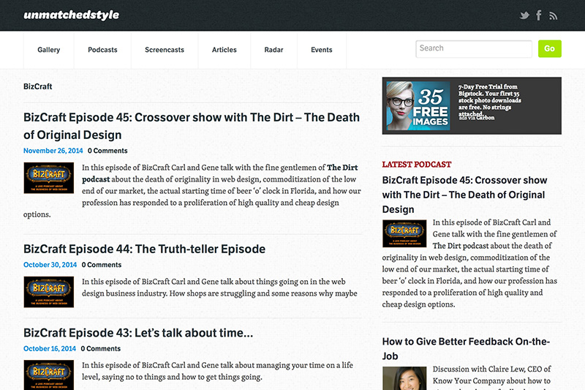Open BizCraft Episode 43 article title

pos(138,332)
